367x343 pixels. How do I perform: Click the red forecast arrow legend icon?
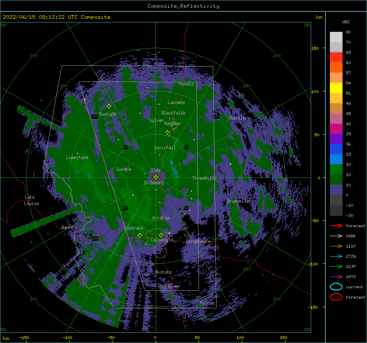(x=336, y=226)
